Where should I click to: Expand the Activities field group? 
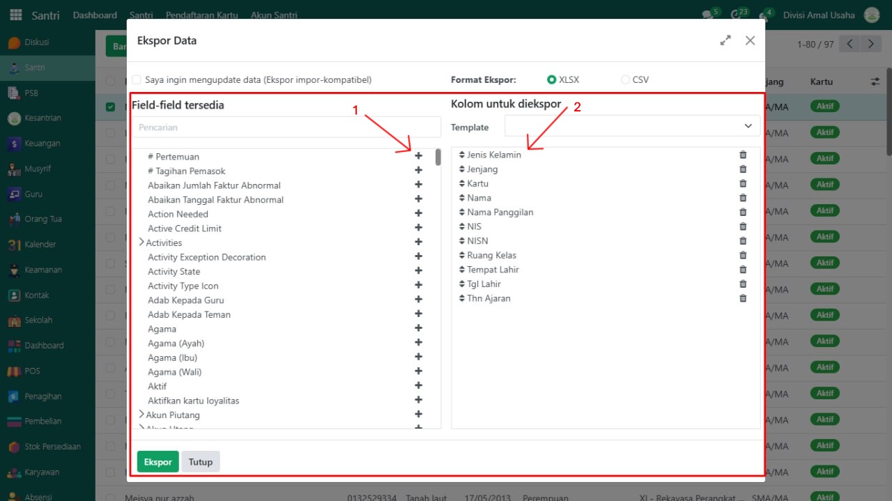coord(141,242)
